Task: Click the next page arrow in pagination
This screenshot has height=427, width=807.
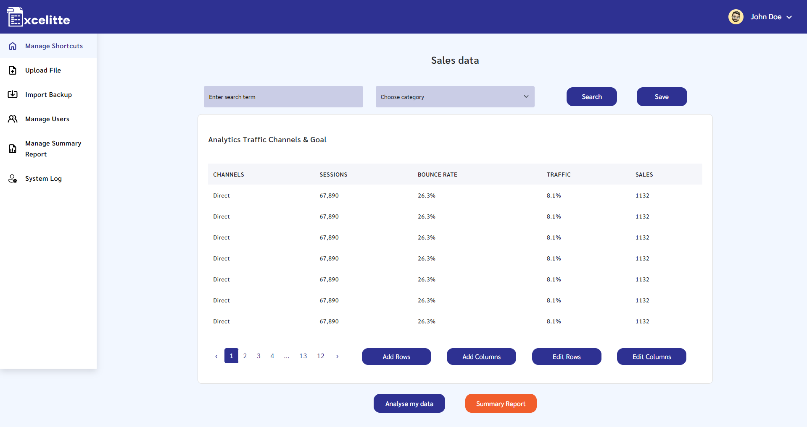Action: (338, 356)
